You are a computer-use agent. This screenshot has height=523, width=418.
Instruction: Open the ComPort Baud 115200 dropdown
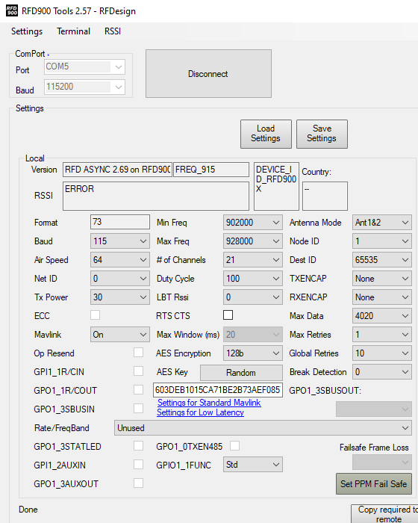coord(84,87)
